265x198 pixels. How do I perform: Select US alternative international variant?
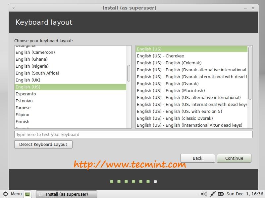191,97
